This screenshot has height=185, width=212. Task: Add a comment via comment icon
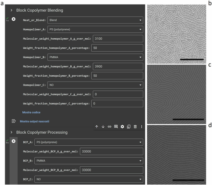coord(116,127)
